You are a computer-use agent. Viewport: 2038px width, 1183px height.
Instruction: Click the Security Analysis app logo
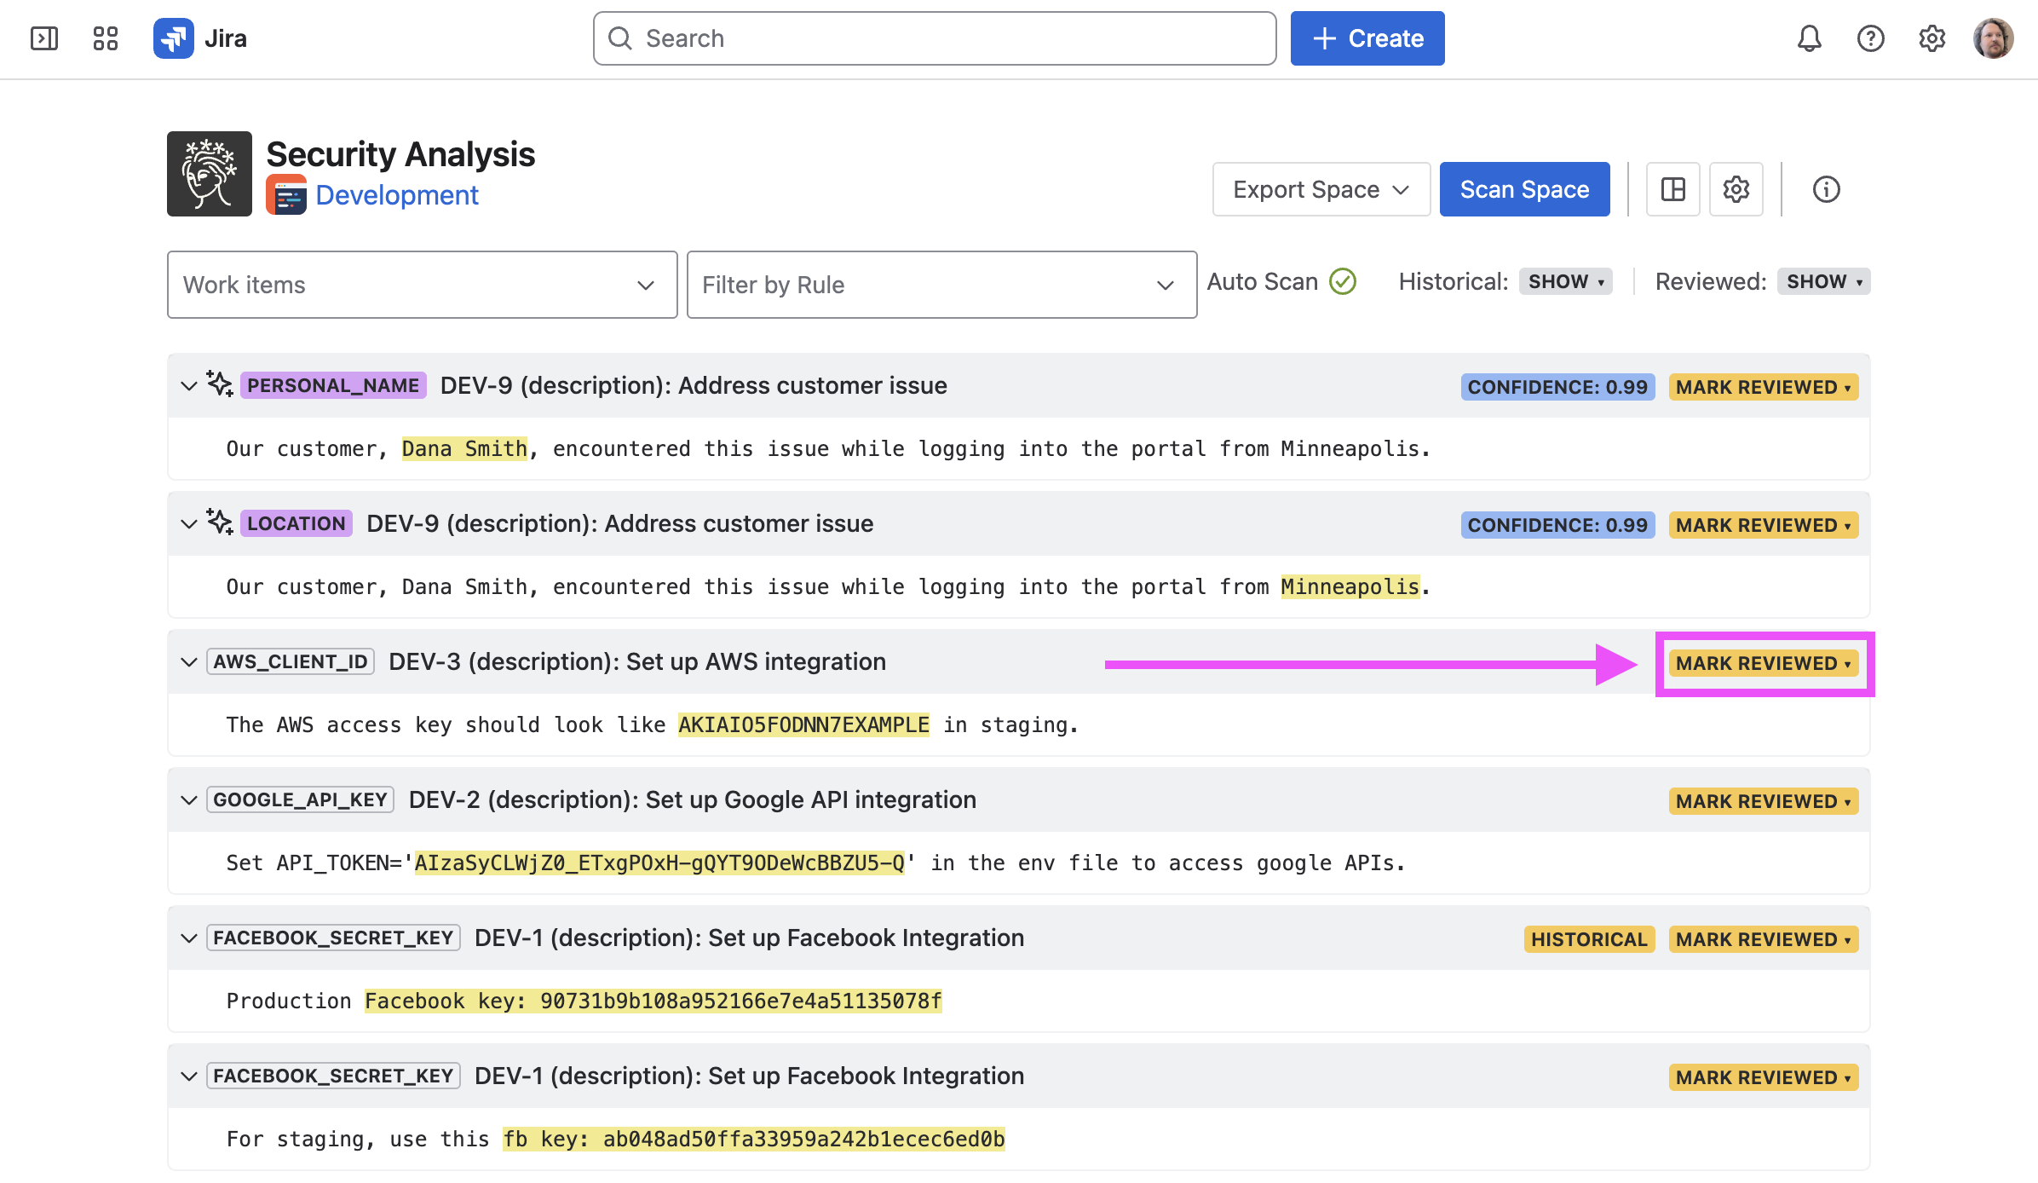pyautogui.click(x=210, y=174)
